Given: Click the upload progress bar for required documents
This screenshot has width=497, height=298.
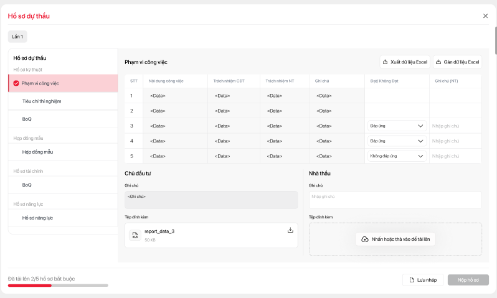Looking at the screenshot, I should point(57,286).
